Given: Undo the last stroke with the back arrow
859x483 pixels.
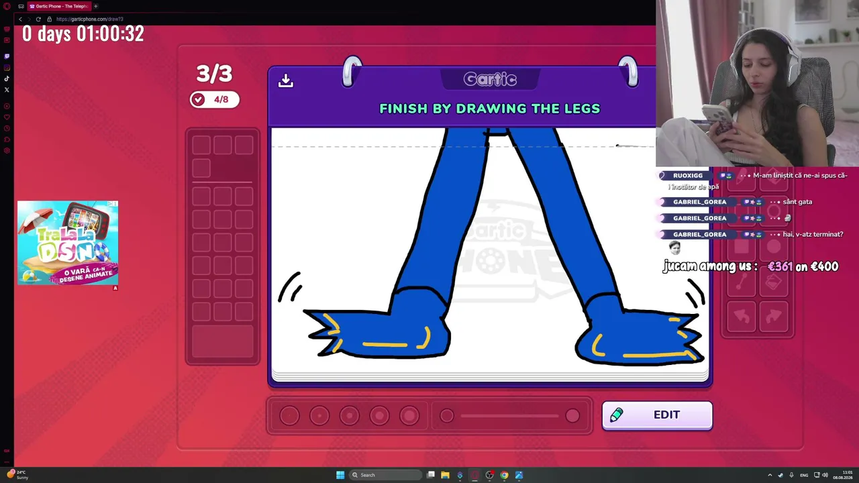Looking at the screenshot, I should pyautogui.click(x=742, y=316).
